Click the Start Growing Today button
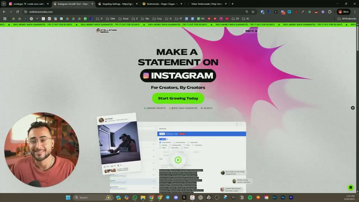Image resolution: width=359 pixels, height=202 pixels. (178, 98)
